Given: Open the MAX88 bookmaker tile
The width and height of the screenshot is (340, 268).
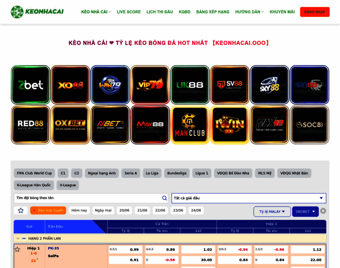Looking at the screenshot, I should point(269,125).
